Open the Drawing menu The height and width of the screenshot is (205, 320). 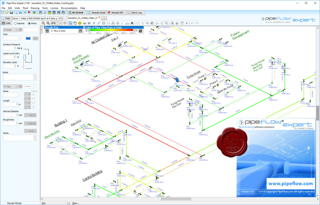(x=35, y=8)
